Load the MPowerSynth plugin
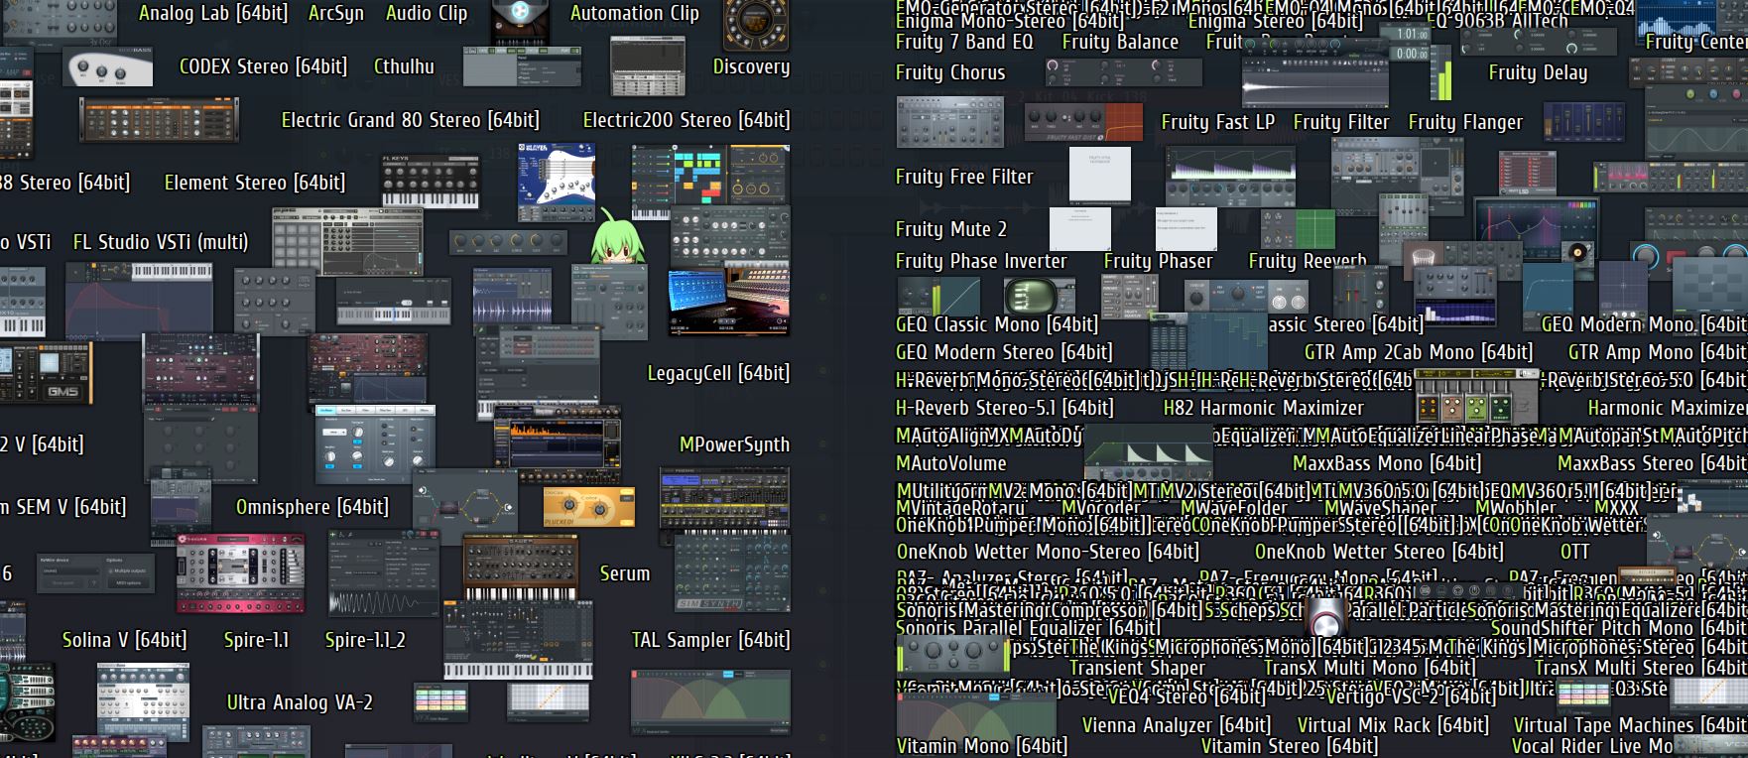This screenshot has width=1748, height=758. coord(734,445)
